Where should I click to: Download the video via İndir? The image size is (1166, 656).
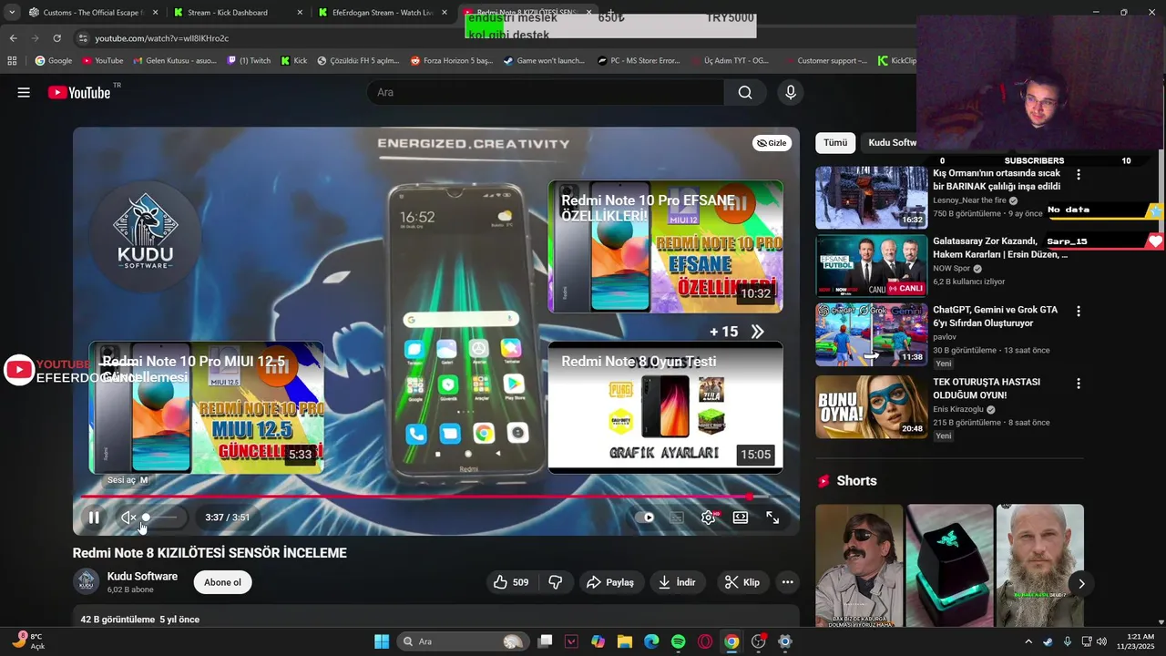tap(678, 582)
